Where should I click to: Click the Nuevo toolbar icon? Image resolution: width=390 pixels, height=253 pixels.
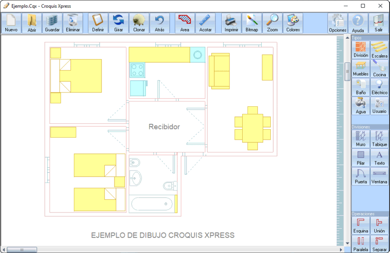tap(11, 23)
